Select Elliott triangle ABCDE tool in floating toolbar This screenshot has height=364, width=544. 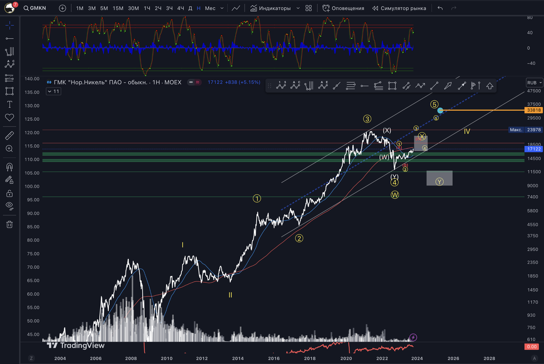324,85
